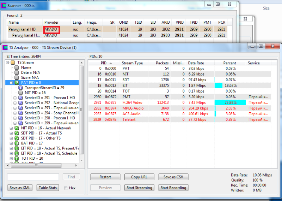Click the N icon for NIT Actual Network
This screenshot has width=282, height=201.
coord(16,128)
